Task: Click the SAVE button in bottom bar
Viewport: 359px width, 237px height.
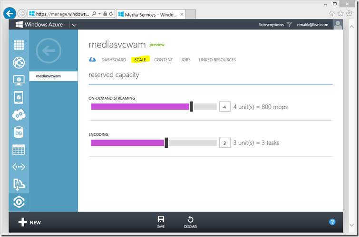Action: point(161,222)
